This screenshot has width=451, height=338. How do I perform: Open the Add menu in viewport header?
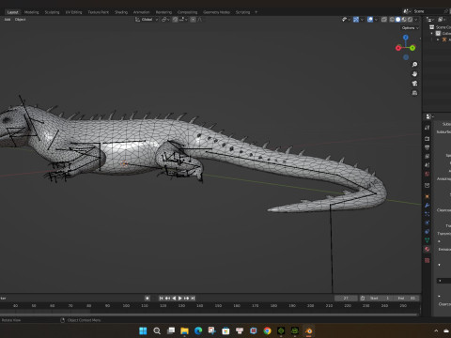(x=8, y=20)
